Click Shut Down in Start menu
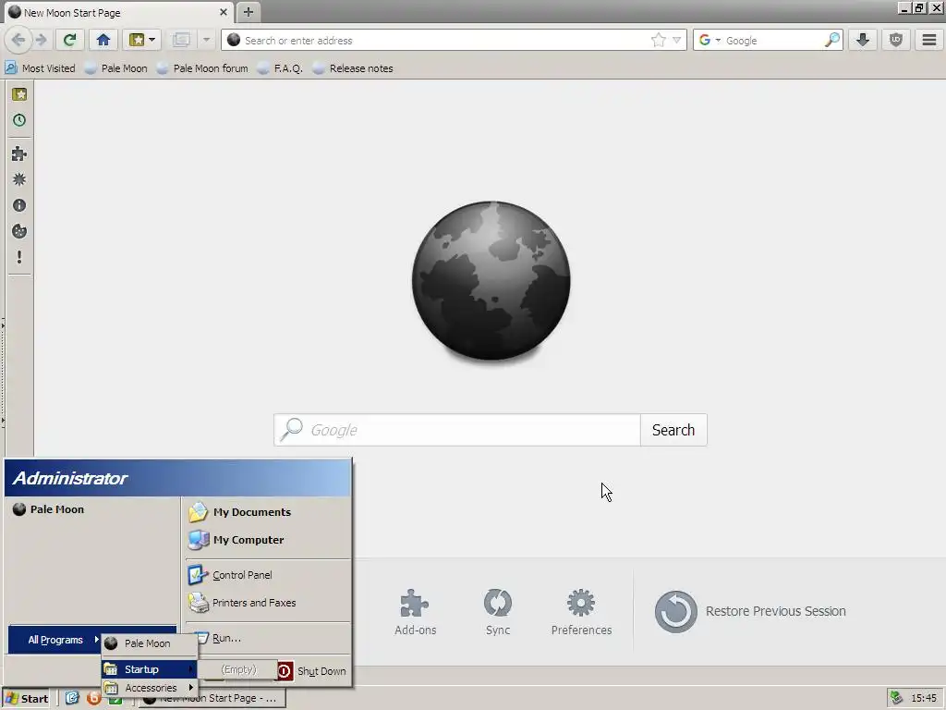 [x=312, y=671]
